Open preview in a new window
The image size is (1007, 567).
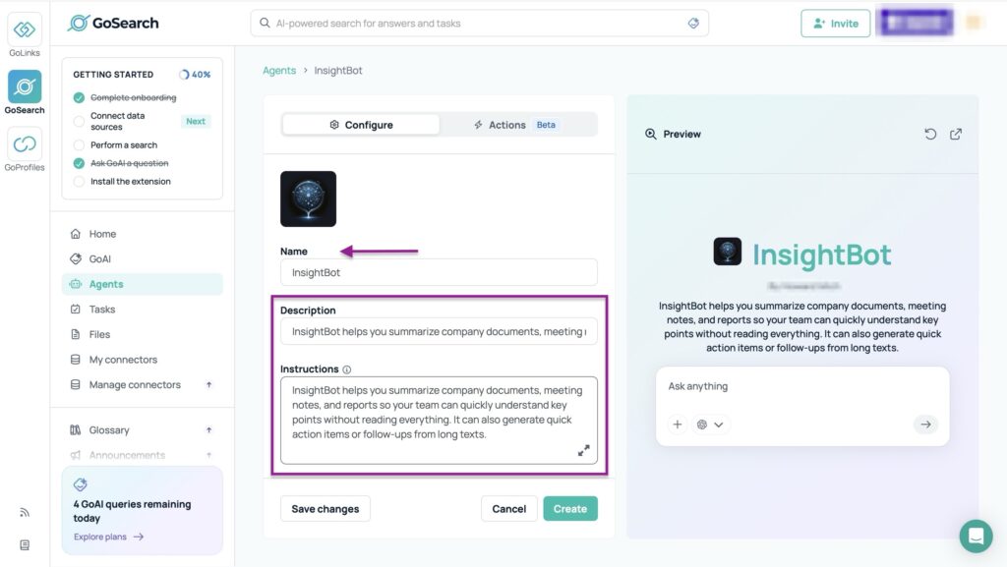tap(956, 134)
